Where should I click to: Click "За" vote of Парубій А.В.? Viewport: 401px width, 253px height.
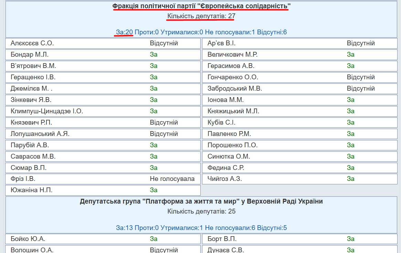tap(154, 145)
